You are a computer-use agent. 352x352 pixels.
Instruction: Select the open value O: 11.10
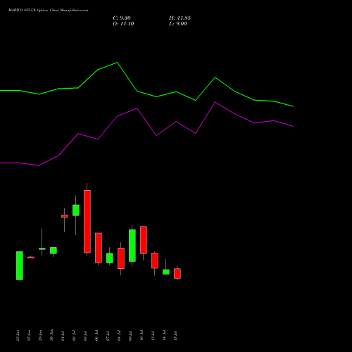(x=123, y=24)
